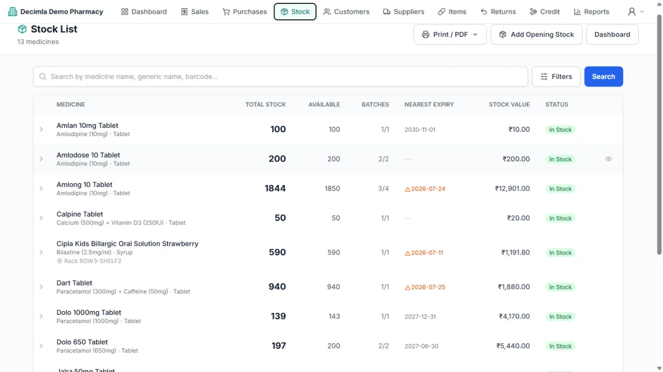Viewport: 663px width, 372px height.
Task: Click the blue Search button
Action: [603, 77]
